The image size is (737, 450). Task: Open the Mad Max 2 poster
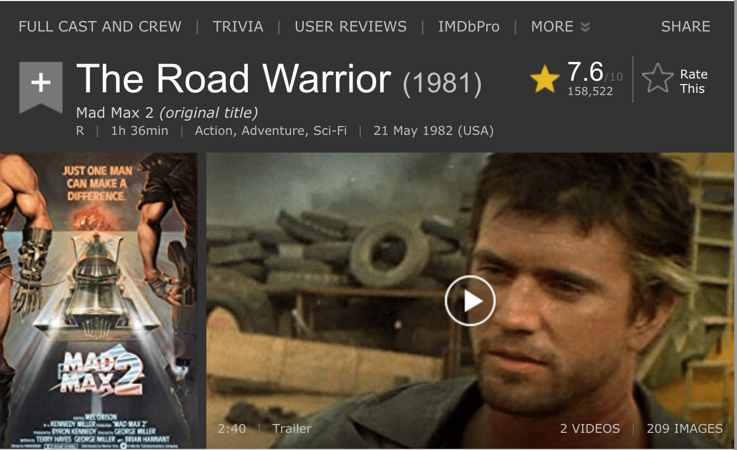(98, 301)
